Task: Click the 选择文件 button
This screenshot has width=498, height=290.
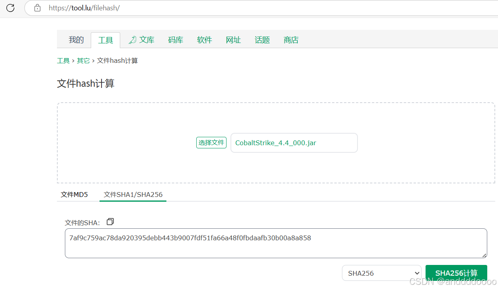Action: point(211,142)
